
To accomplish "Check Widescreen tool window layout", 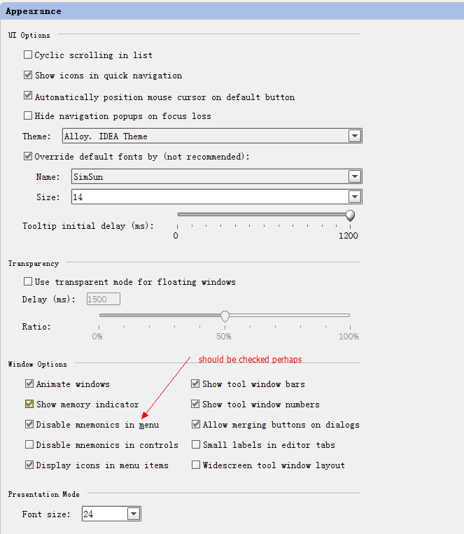I will (196, 465).
